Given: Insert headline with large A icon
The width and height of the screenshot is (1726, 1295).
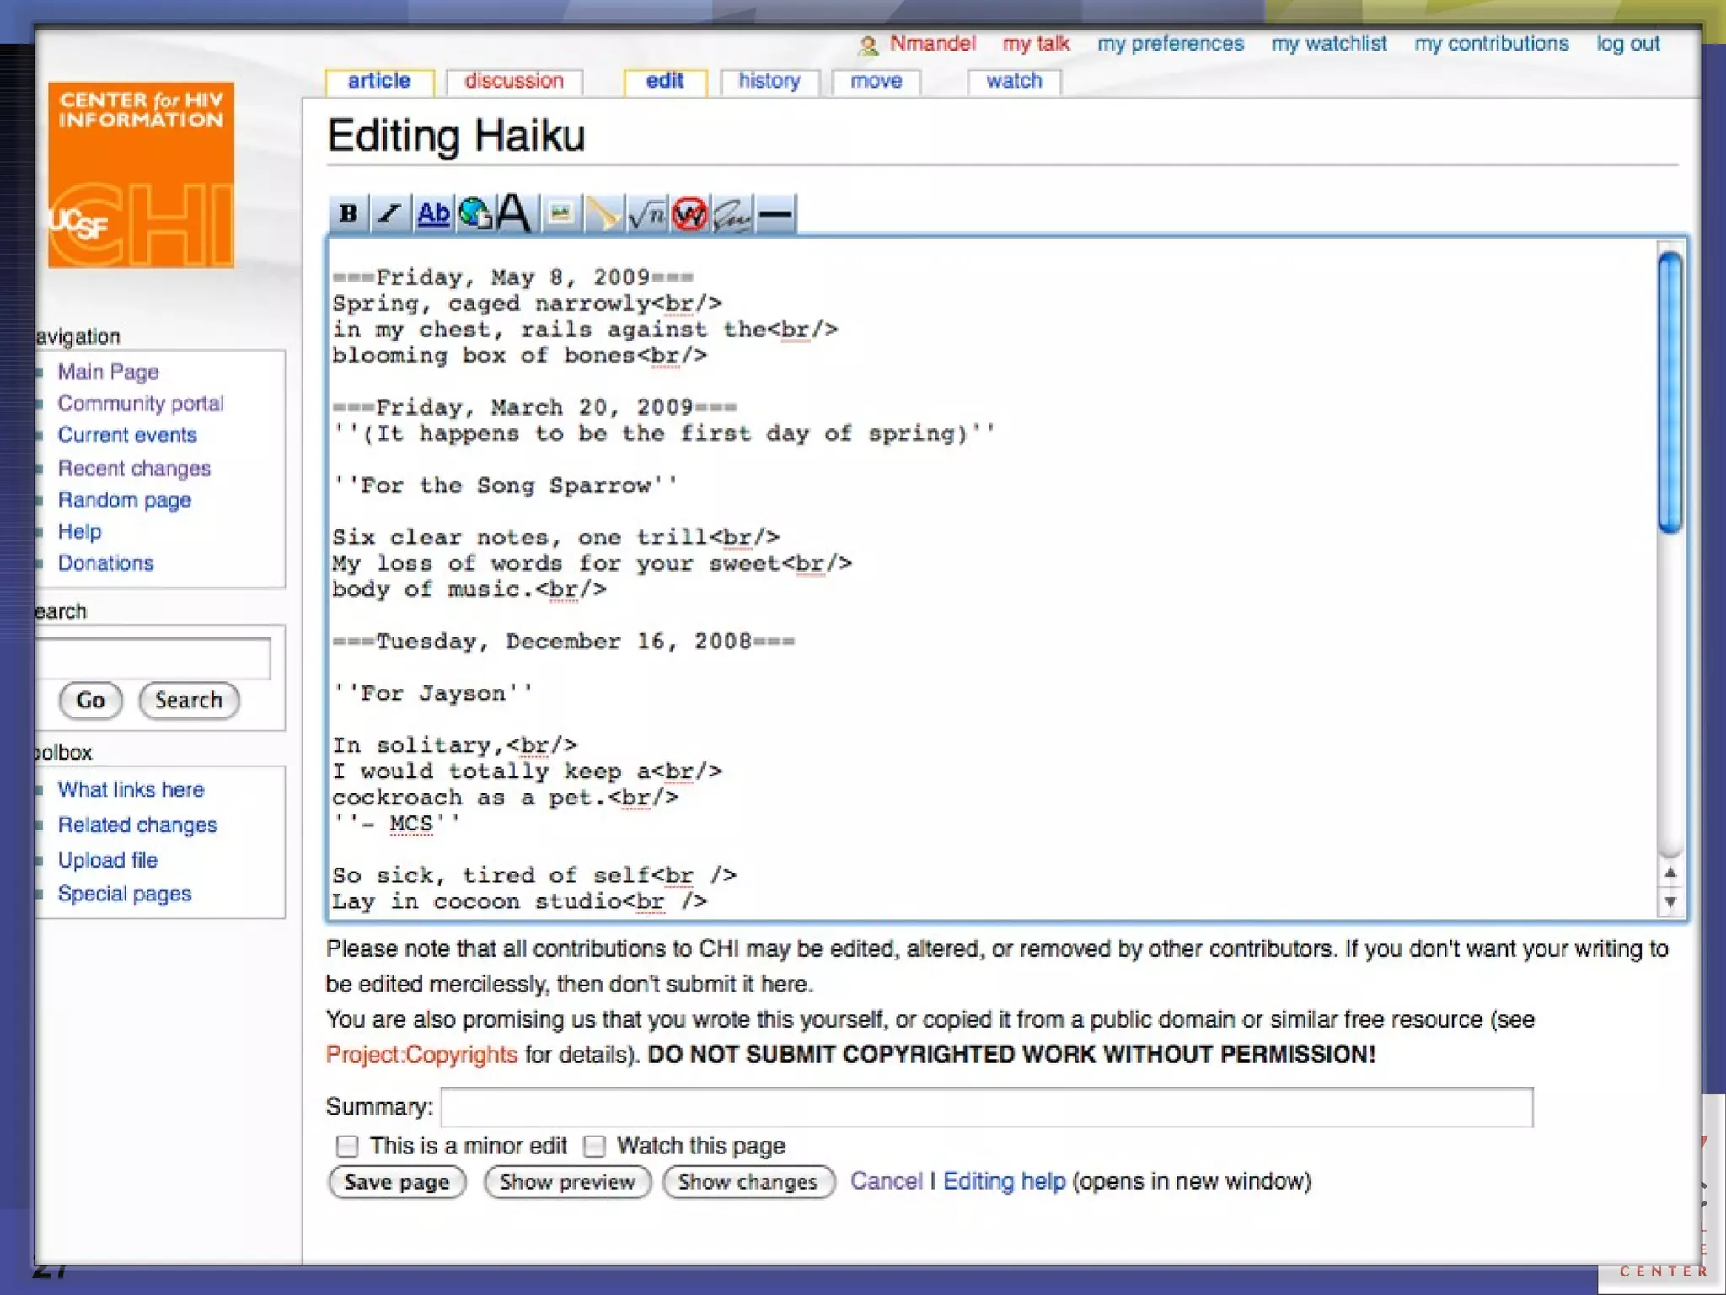Looking at the screenshot, I should (514, 213).
